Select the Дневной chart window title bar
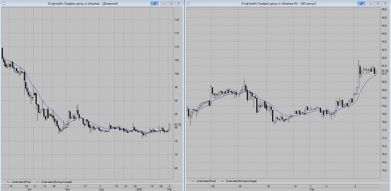The width and height of the screenshot is (391, 191). pos(82,4)
